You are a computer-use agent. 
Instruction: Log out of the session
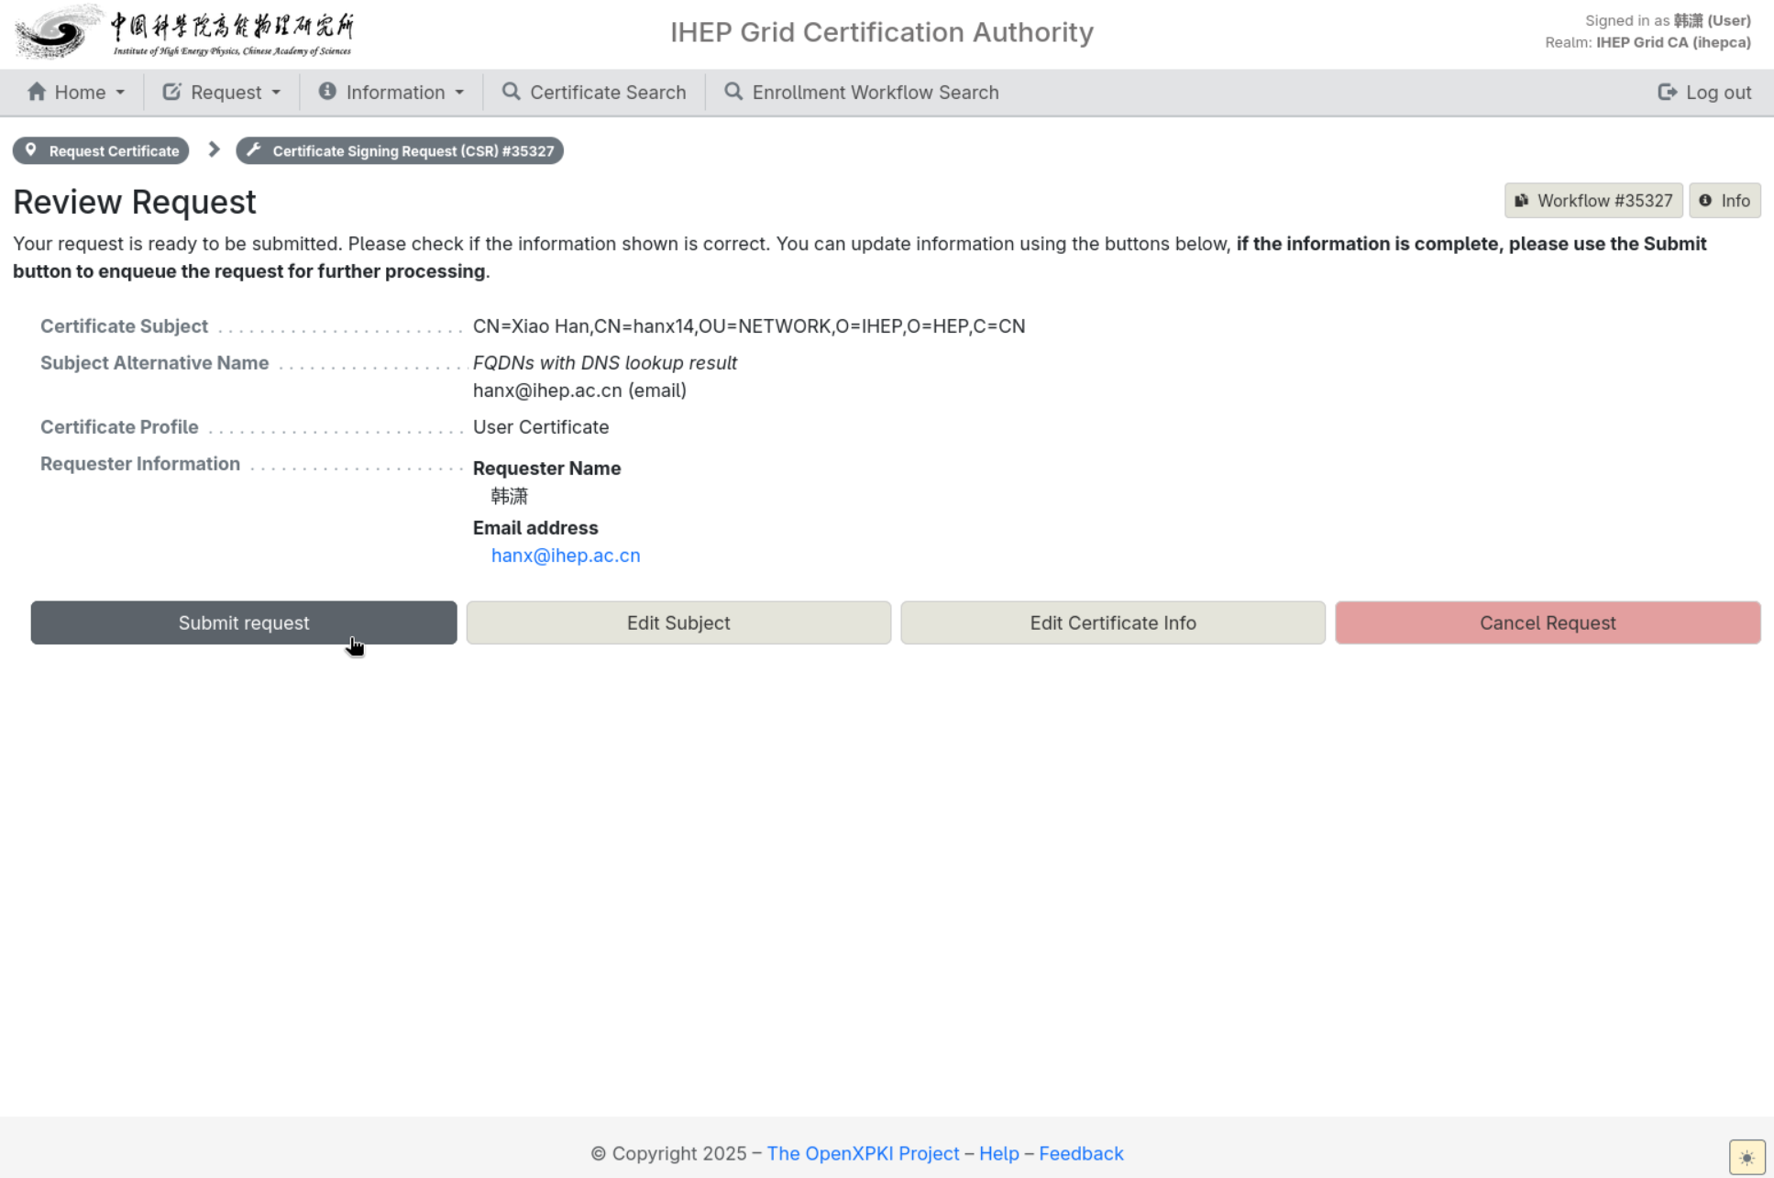click(1704, 92)
